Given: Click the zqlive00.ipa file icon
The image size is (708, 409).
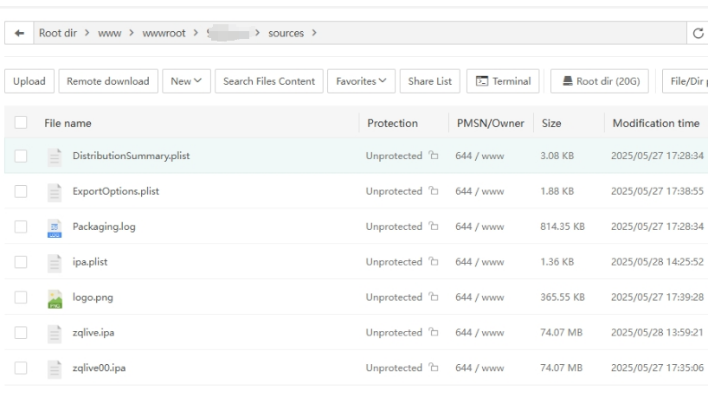Looking at the screenshot, I should (54, 368).
